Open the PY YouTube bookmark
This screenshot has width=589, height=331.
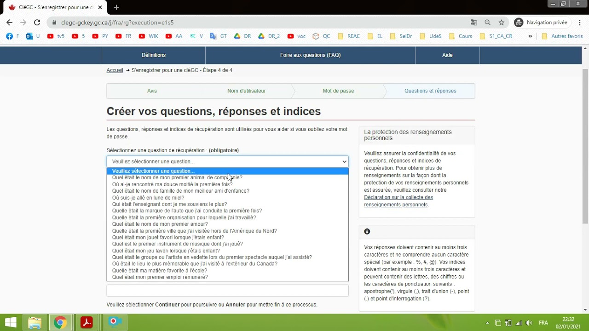[100, 36]
